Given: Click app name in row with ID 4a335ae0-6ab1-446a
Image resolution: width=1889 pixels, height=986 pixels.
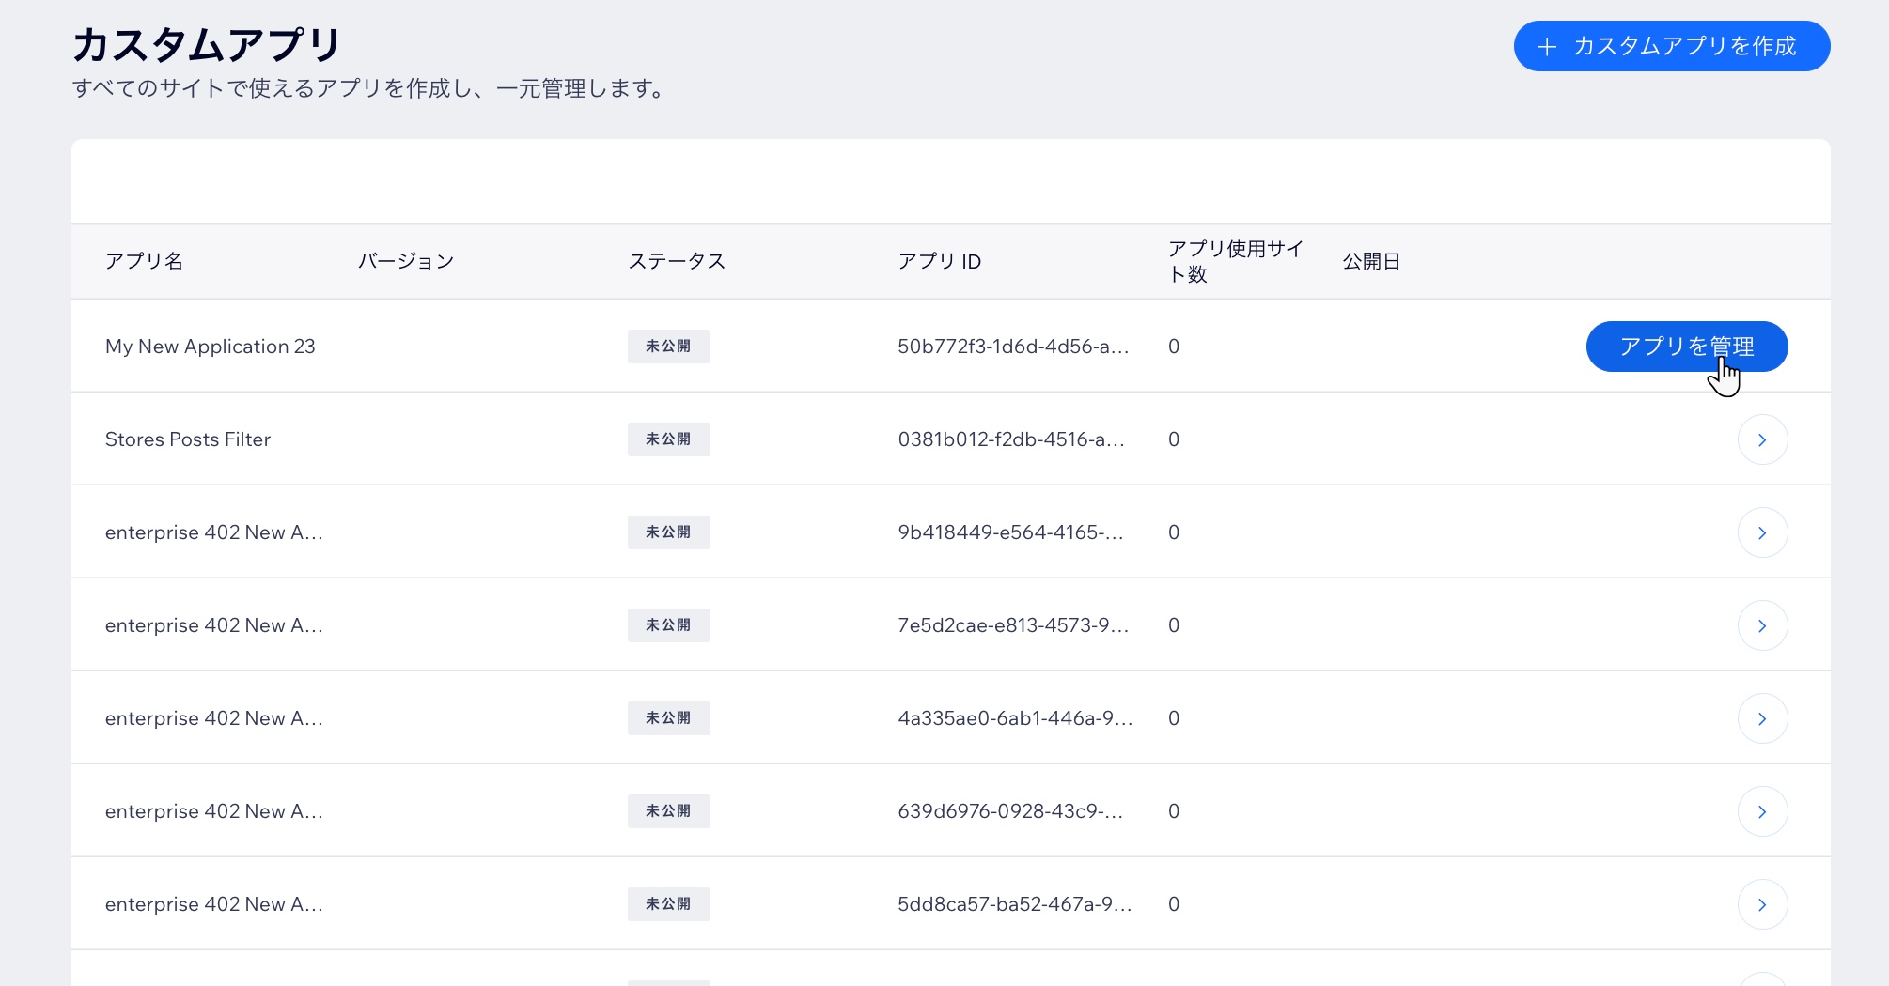Looking at the screenshot, I should (x=214, y=718).
